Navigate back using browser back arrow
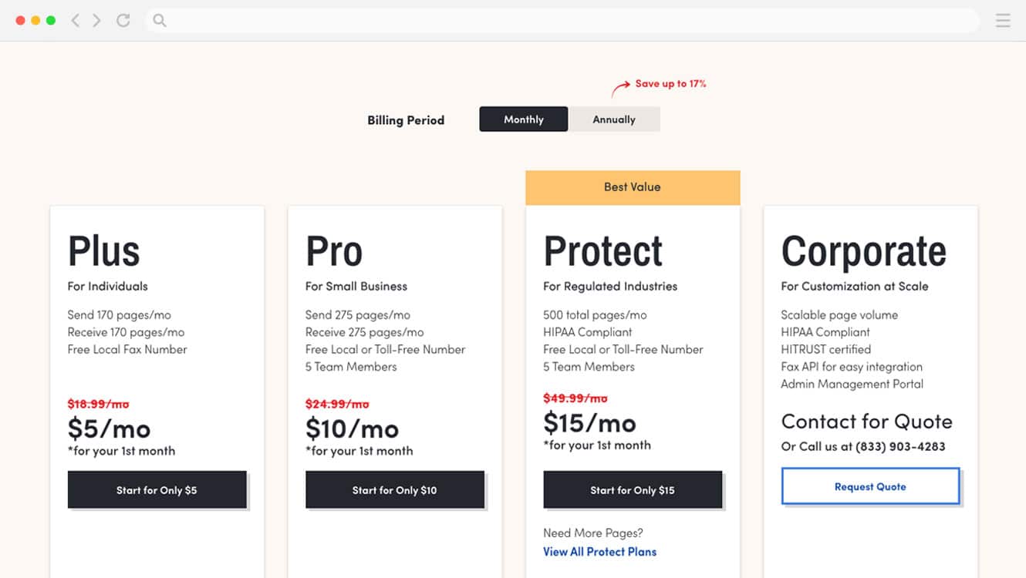Screen dimensions: 1026x578 [75, 20]
